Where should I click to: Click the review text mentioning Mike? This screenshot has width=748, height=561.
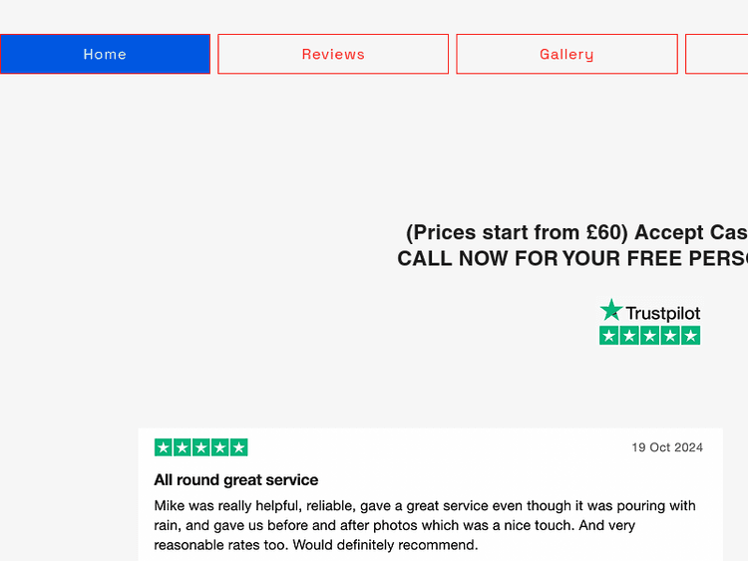(x=424, y=525)
